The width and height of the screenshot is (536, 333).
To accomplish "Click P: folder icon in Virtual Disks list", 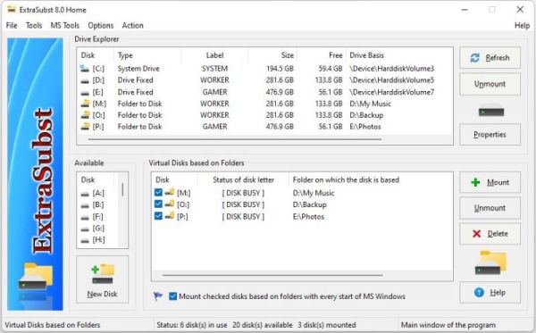I will pos(170,216).
